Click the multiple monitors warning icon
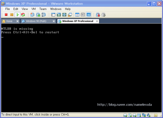Image resolution: width=163 pixels, height=118 pixels. point(70,15)
